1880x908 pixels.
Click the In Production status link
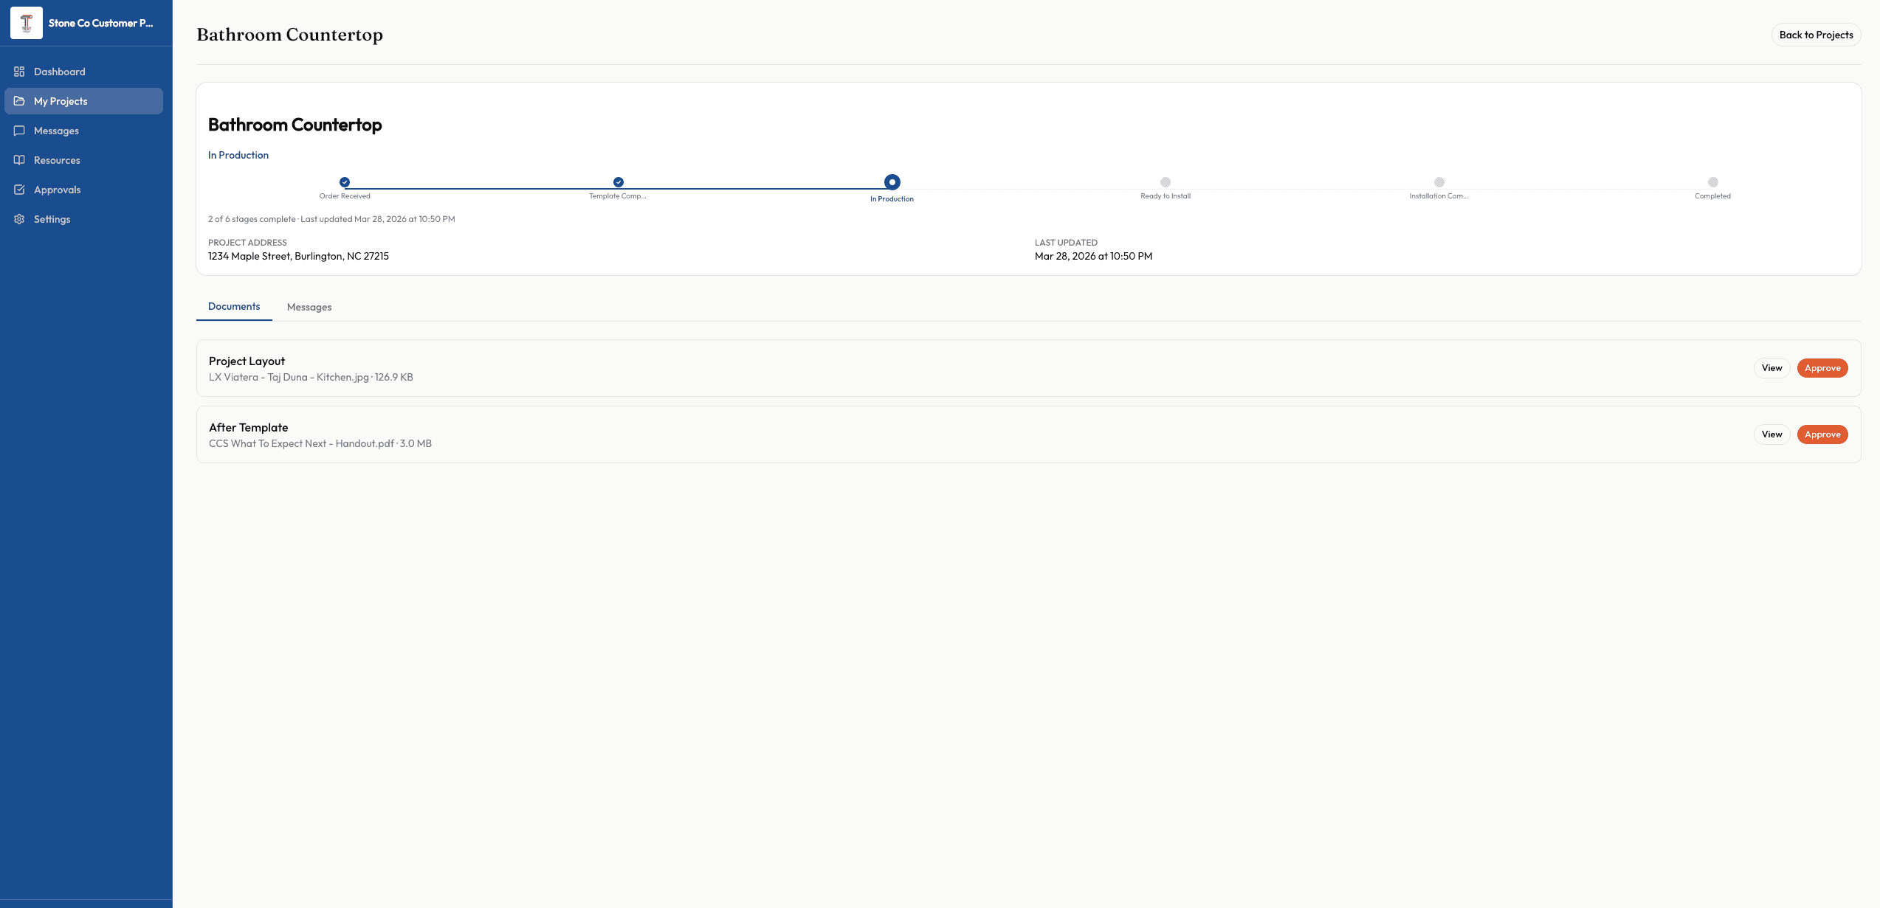pos(238,155)
